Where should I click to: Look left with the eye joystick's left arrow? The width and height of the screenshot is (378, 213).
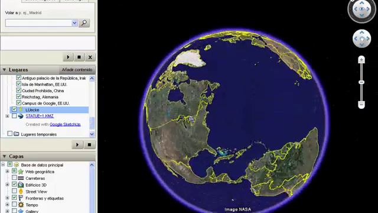click(356, 9)
